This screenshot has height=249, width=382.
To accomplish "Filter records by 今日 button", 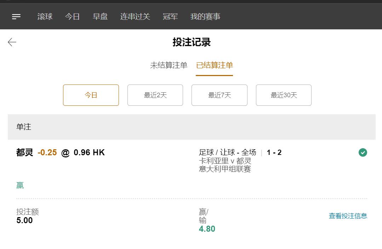I will pyautogui.click(x=91, y=95).
